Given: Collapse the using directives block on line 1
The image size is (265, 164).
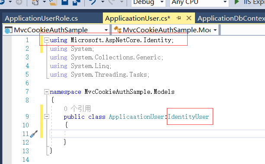Looking at the screenshot, I should (x=47, y=40).
